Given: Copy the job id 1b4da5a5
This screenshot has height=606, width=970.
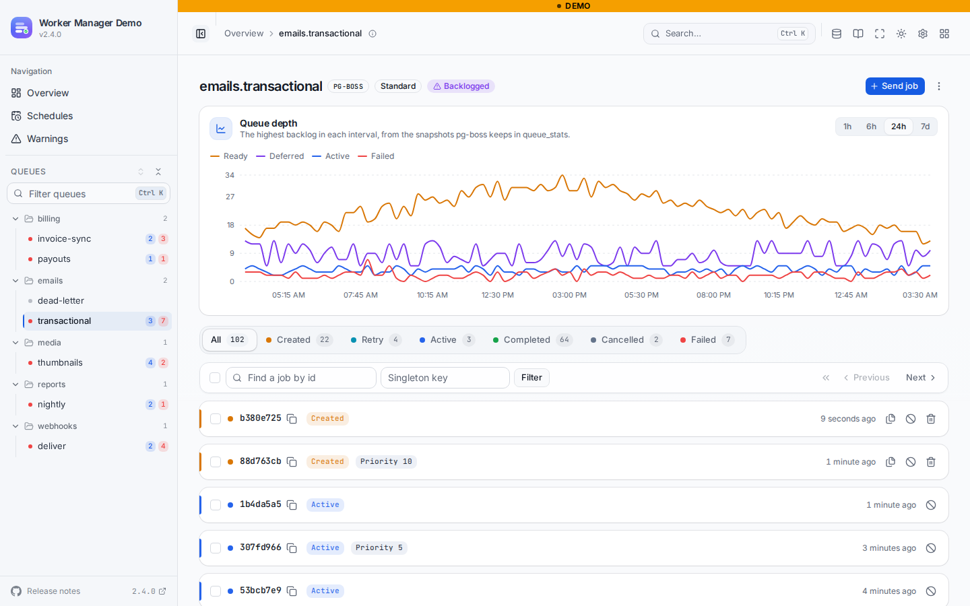Looking at the screenshot, I should [292, 505].
